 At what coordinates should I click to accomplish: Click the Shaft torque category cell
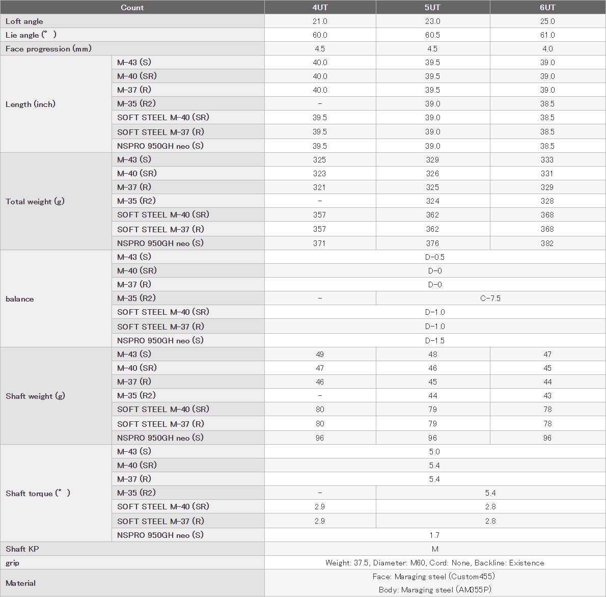(38, 493)
